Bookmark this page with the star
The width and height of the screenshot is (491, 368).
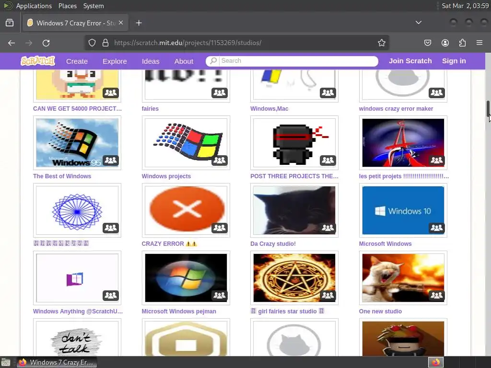(381, 43)
